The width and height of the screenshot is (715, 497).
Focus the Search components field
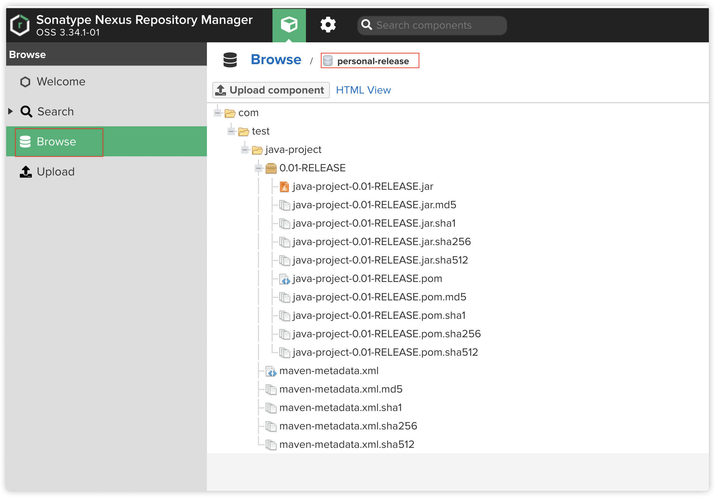pos(432,25)
